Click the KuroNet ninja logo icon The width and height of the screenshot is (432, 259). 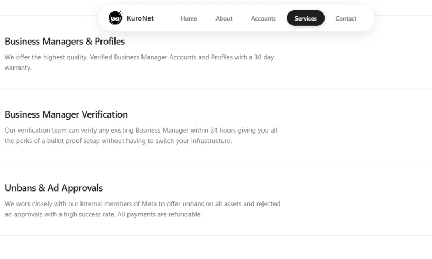(x=115, y=18)
